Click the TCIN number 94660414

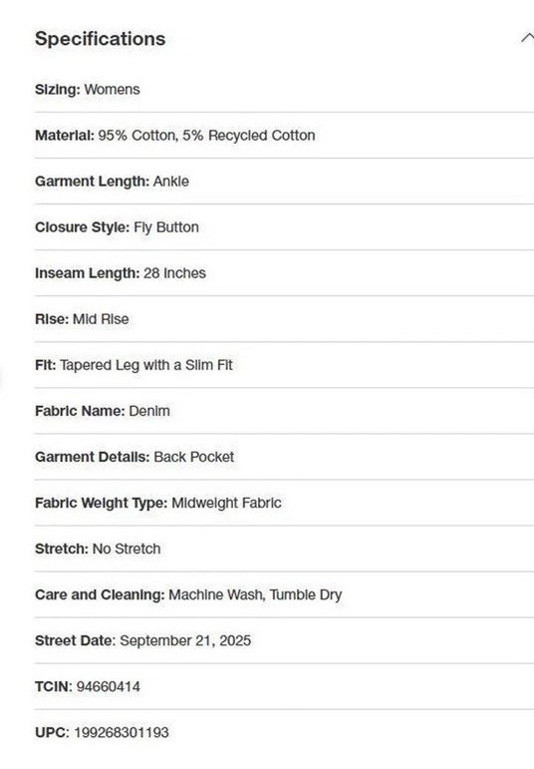(x=109, y=686)
